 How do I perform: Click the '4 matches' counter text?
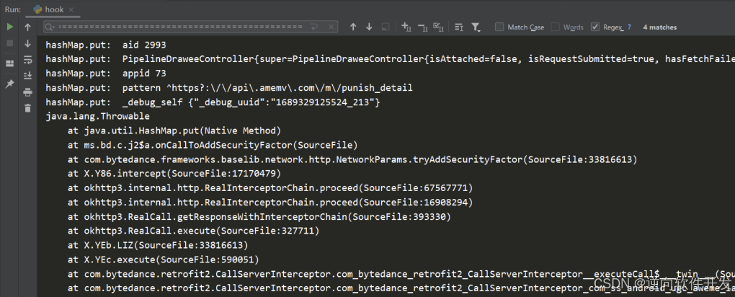(659, 27)
